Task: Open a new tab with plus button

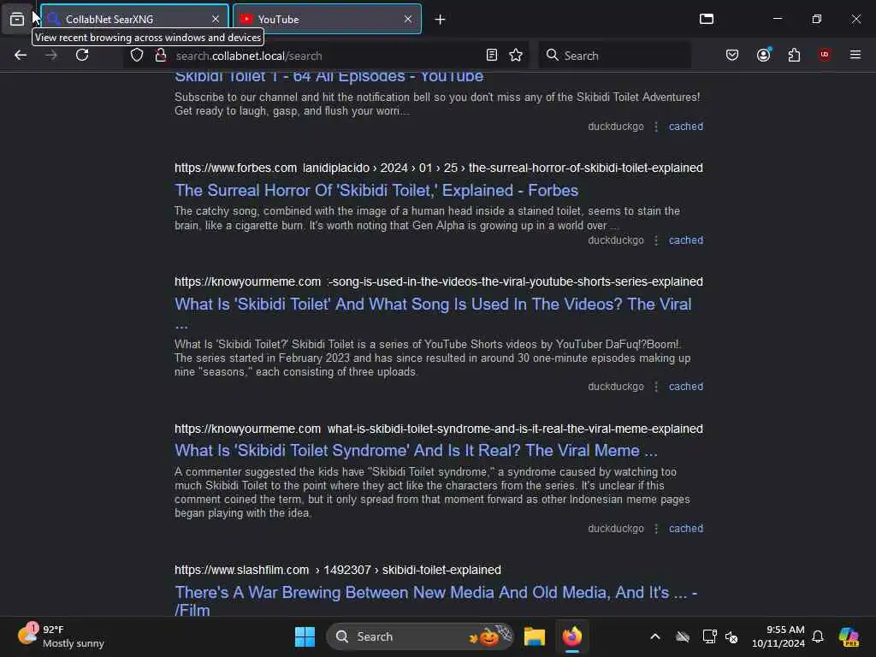Action: tap(441, 20)
